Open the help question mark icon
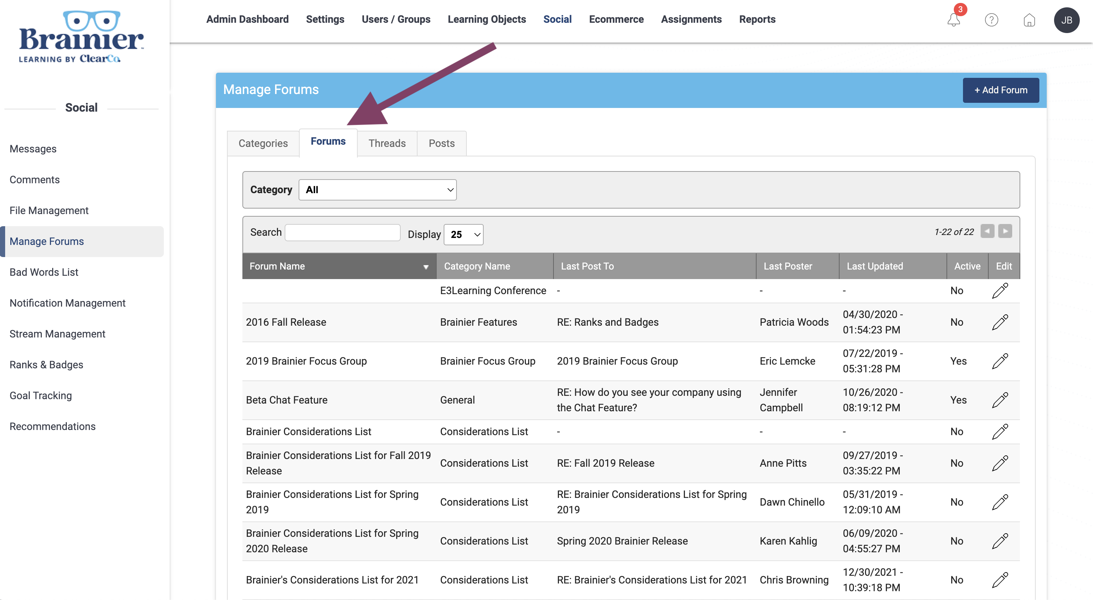The height and width of the screenshot is (600, 1093). 991,19
